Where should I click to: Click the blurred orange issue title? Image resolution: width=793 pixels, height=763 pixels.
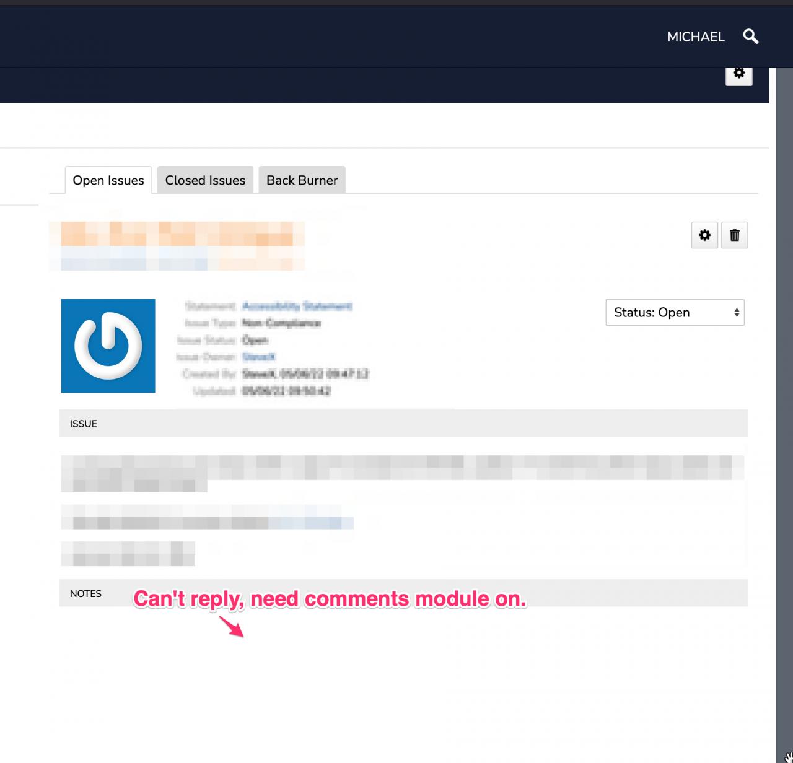click(x=177, y=235)
